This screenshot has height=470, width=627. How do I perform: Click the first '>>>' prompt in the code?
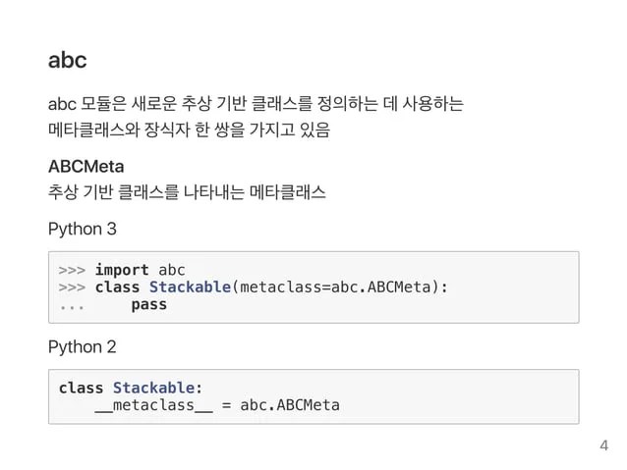click(72, 271)
